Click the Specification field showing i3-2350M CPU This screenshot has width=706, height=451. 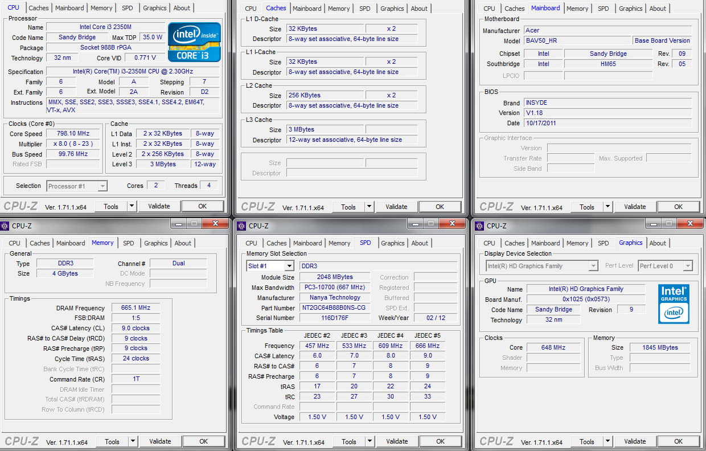[x=133, y=71]
